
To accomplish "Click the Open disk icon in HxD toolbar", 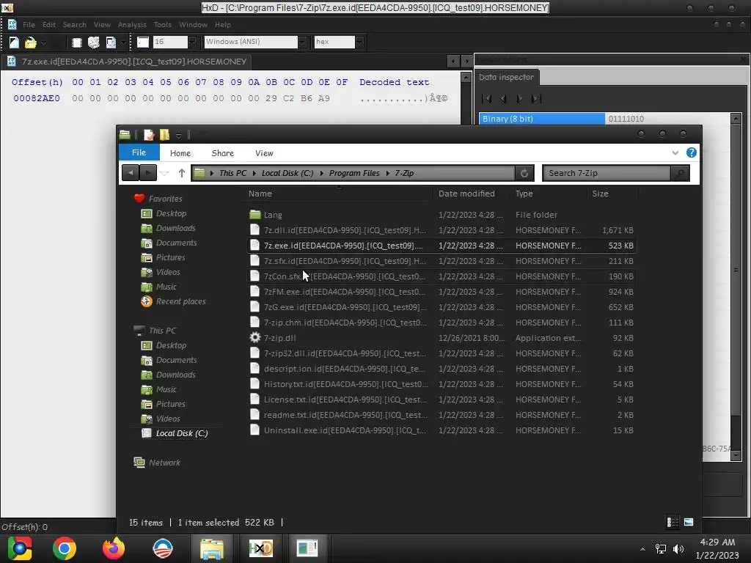I will (x=94, y=42).
